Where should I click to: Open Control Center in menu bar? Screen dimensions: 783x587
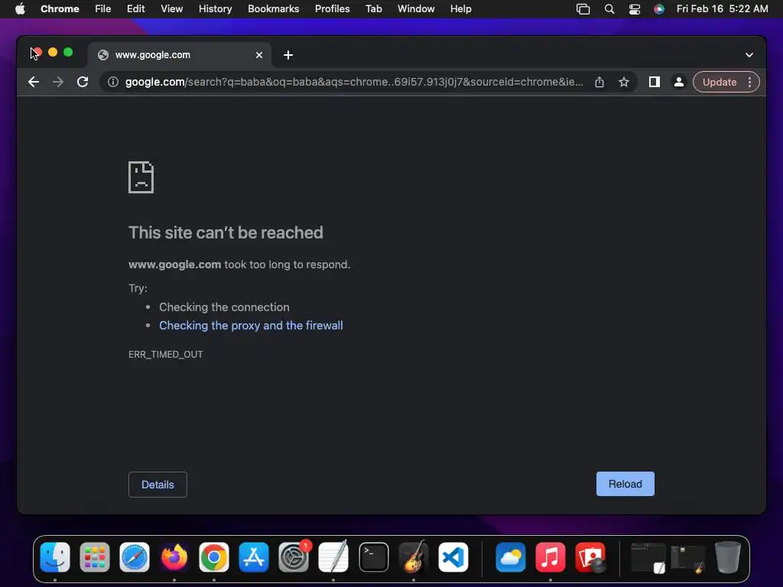634,9
